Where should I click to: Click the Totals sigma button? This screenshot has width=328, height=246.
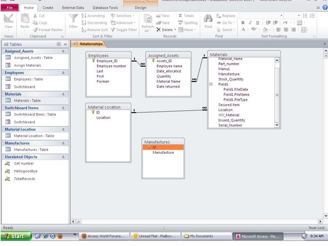pos(186,16)
